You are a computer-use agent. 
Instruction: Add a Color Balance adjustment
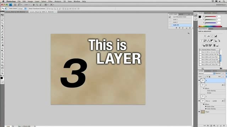[x=209, y=41]
